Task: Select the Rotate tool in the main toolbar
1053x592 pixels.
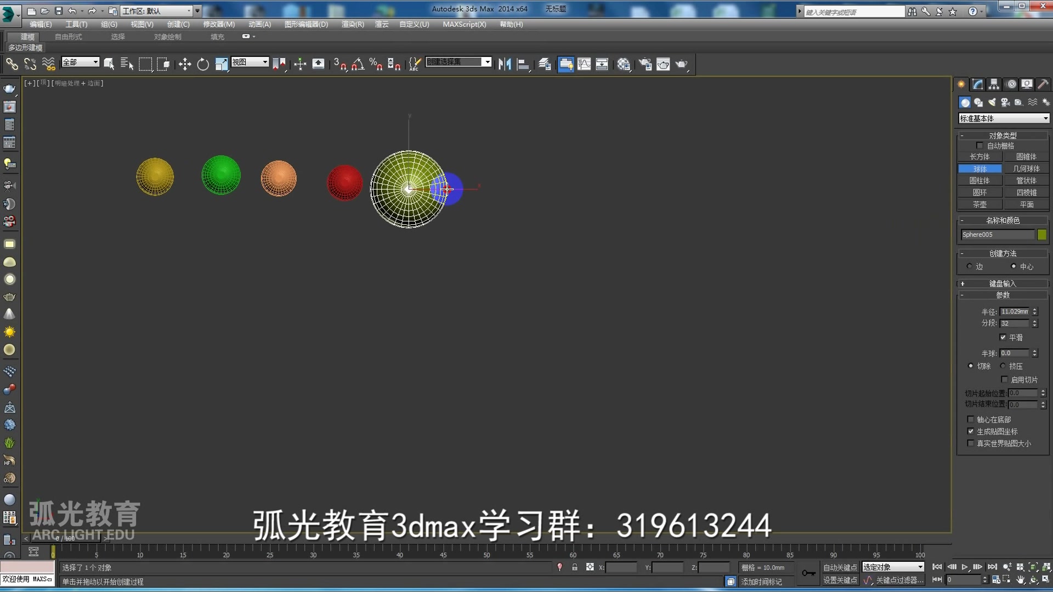Action: click(203, 64)
